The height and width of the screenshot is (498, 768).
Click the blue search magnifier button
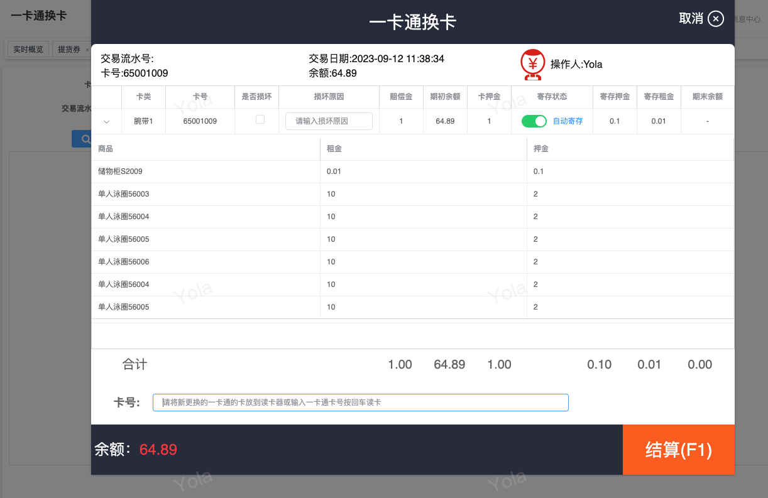82,139
